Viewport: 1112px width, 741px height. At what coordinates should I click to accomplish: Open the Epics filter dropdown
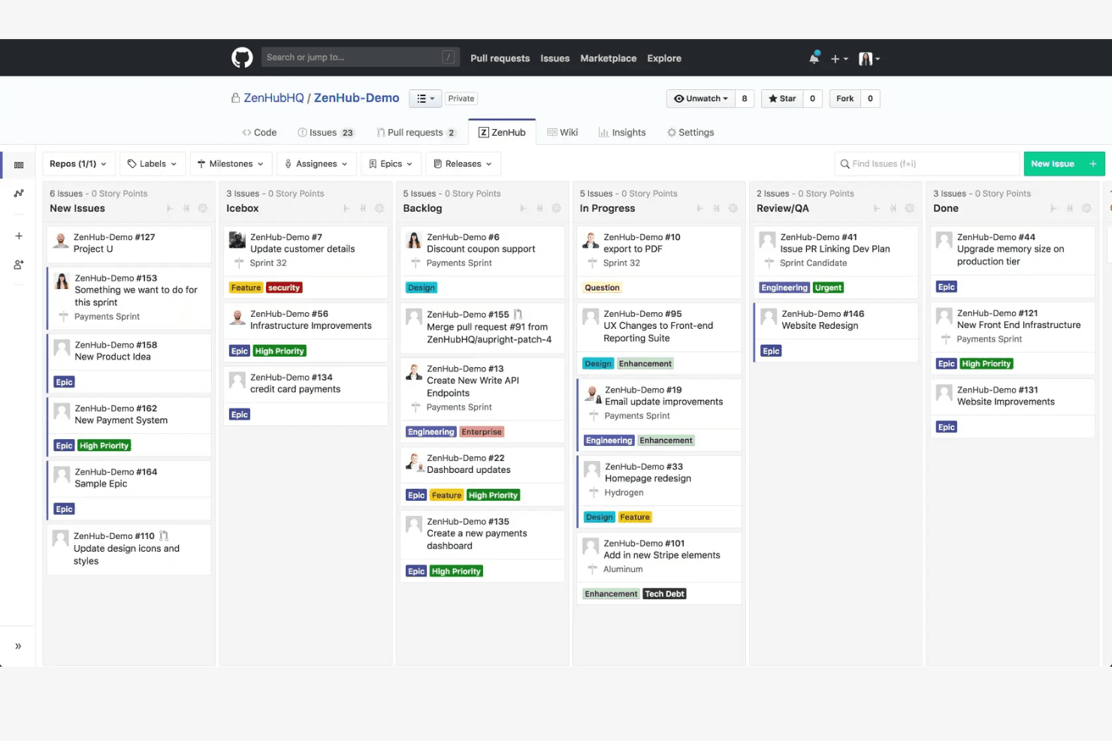coord(391,164)
